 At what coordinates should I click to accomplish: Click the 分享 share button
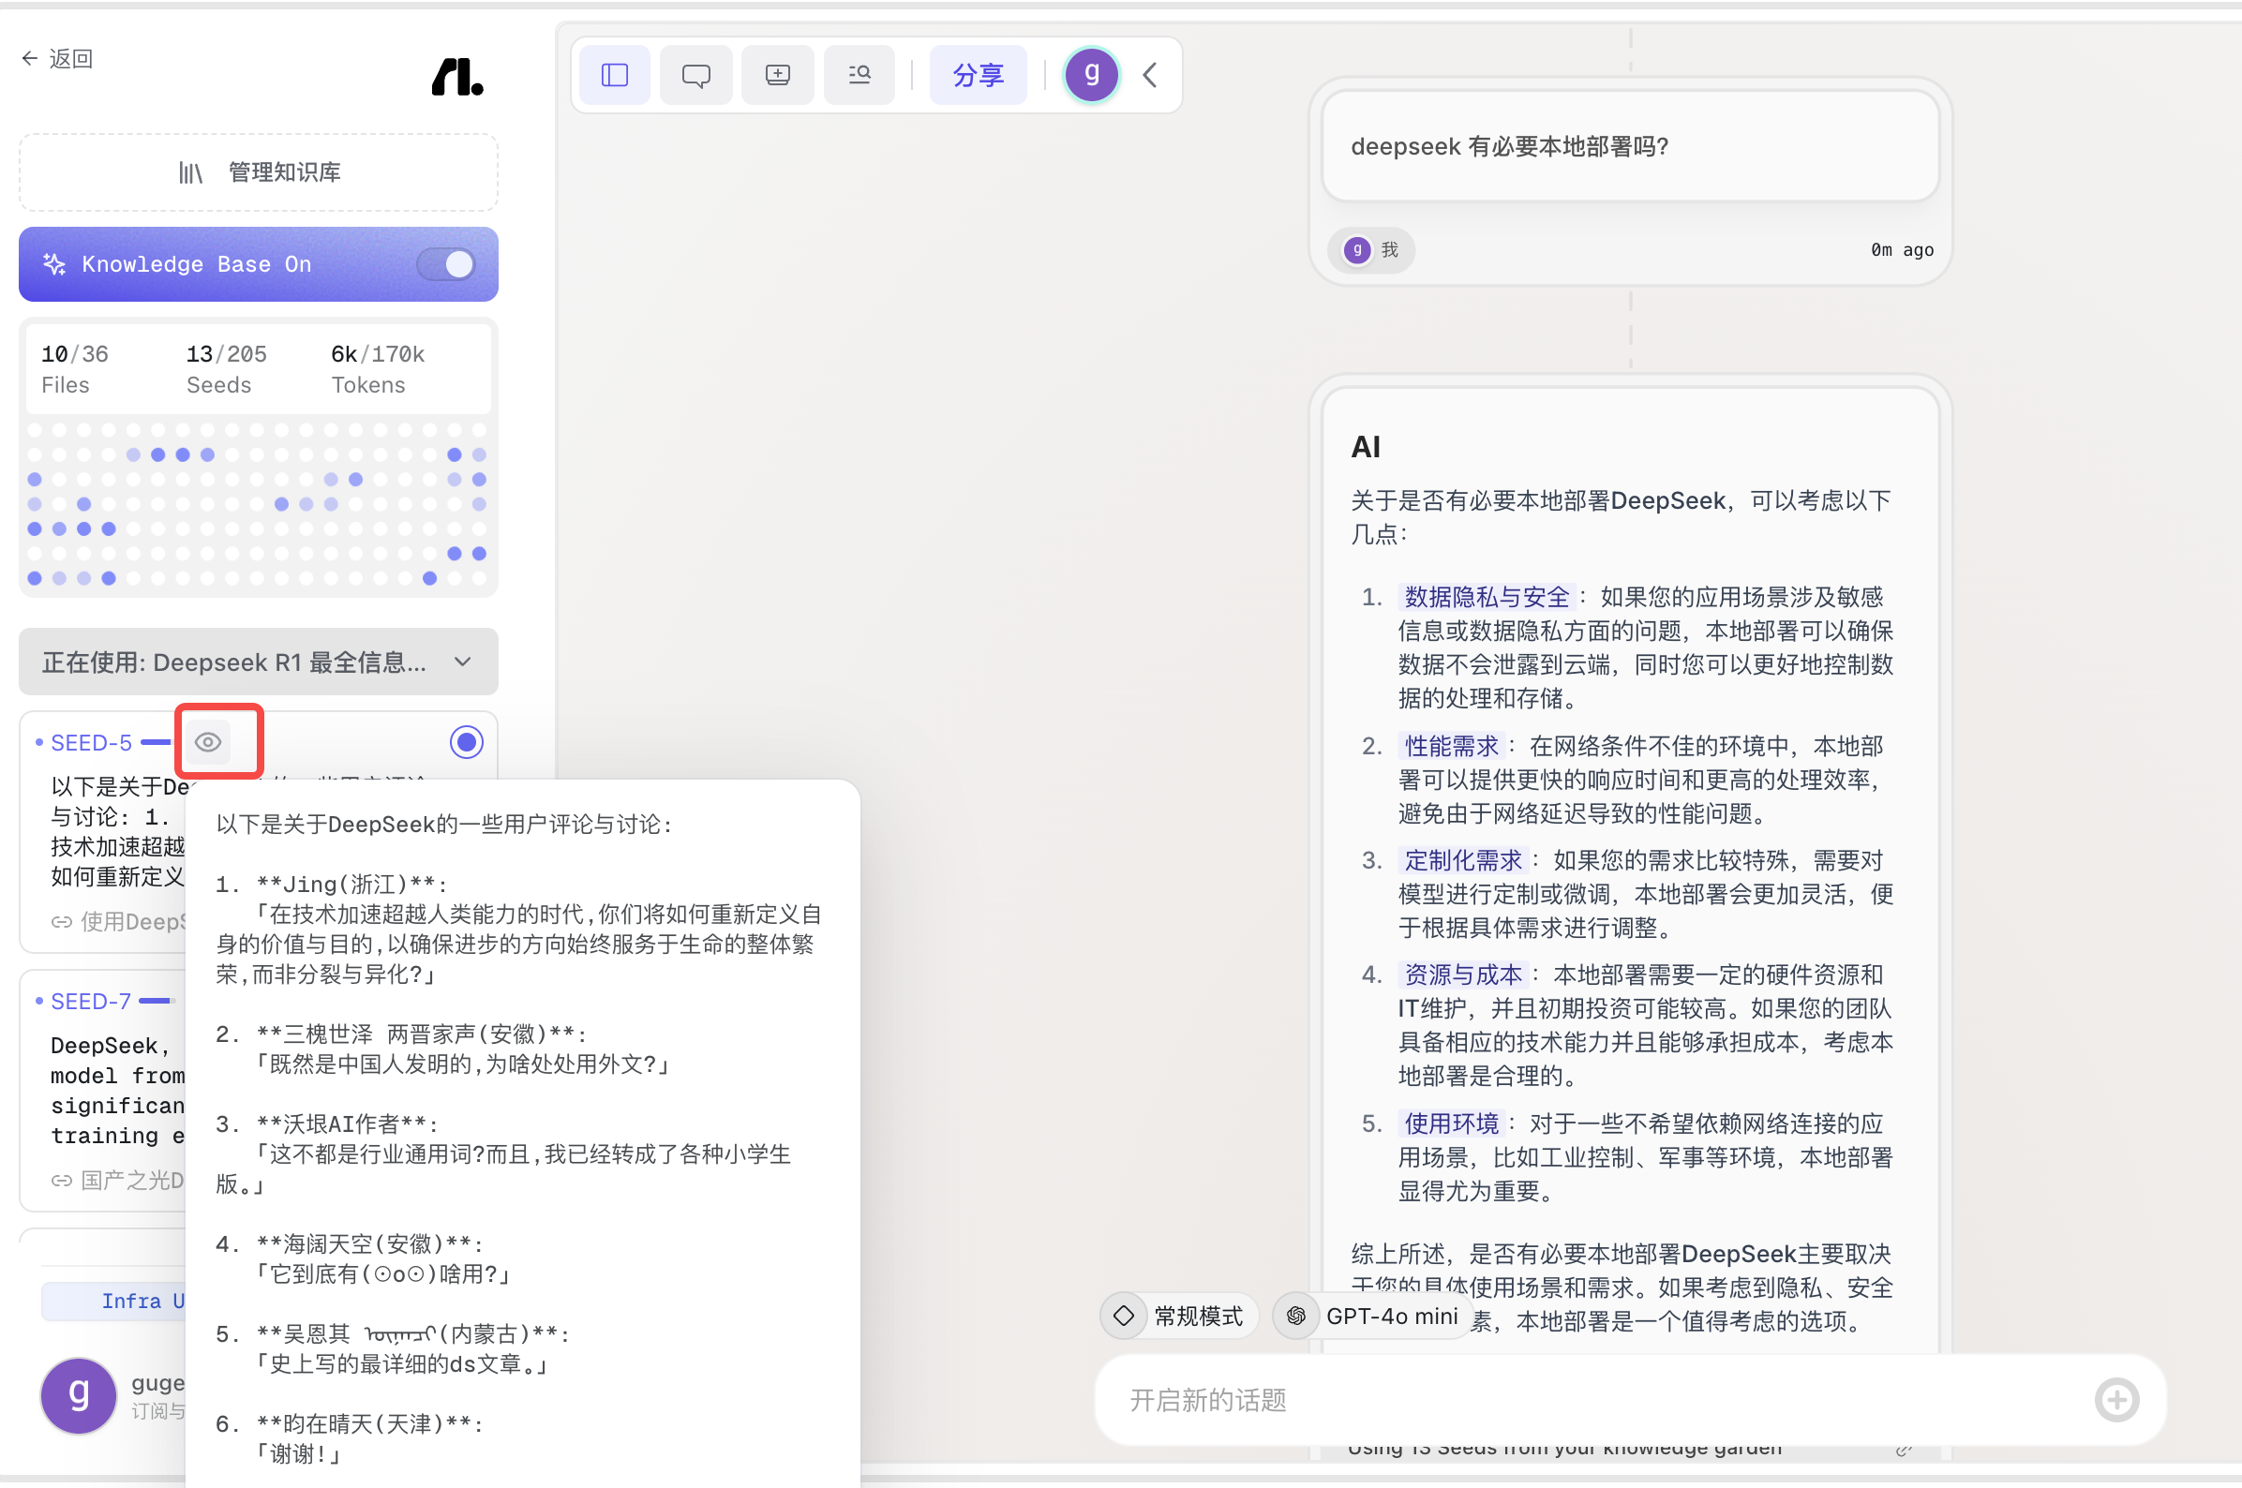(x=978, y=75)
